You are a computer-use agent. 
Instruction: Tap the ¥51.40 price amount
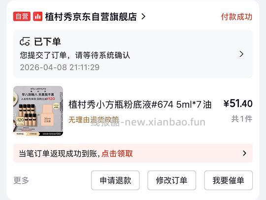[x=238, y=103]
